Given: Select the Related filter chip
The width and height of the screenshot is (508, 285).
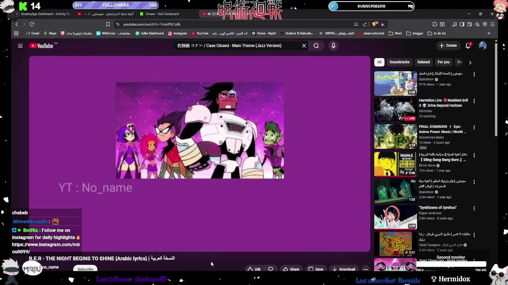Looking at the screenshot, I should click(423, 62).
